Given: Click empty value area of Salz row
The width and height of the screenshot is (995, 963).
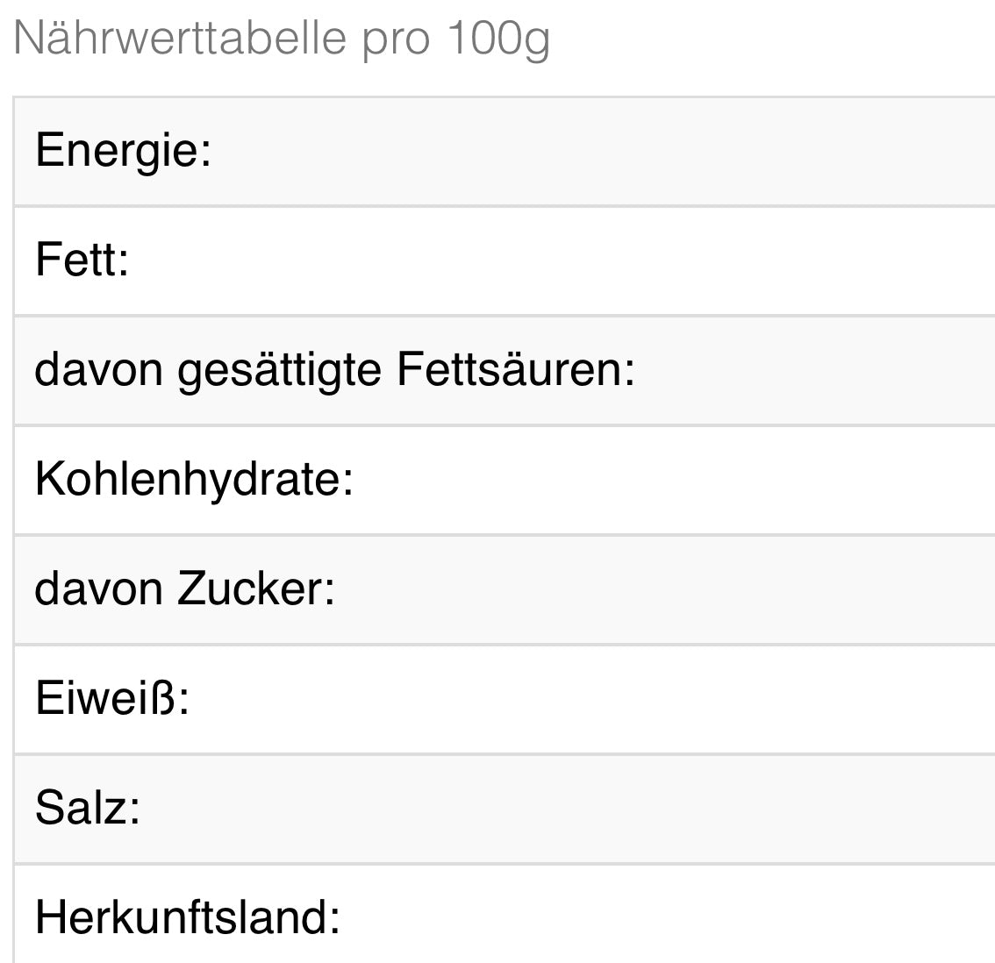Looking at the screenshot, I should click(x=702, y=809).
